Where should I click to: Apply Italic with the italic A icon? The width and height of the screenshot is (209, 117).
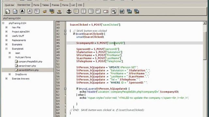click(30, 11)
